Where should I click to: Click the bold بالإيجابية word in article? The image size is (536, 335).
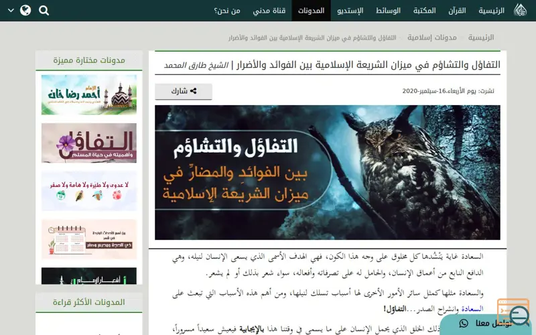[x=252, y=329]
